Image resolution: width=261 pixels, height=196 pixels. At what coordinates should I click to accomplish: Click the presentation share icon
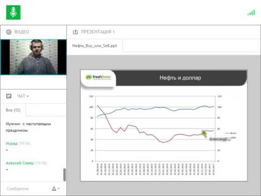point(76,32)
